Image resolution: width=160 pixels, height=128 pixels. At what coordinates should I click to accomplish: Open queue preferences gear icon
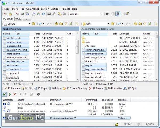(x=38, y=94)
